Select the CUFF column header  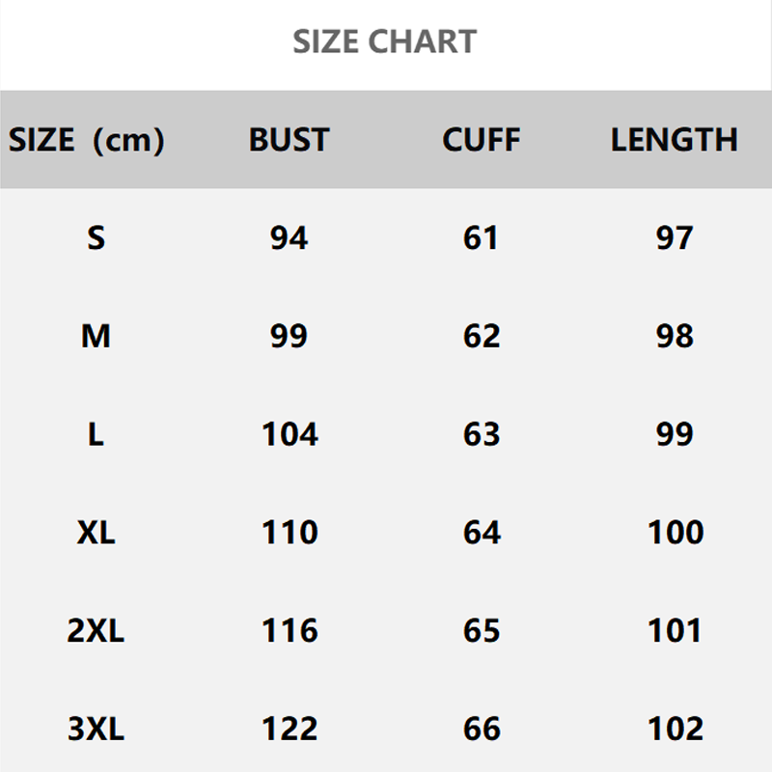pos(481,140)
